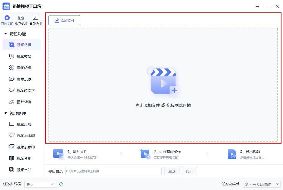Screen dimensions: 283x190
Task: Click the text 支持多种剪辑功能
Action: pos(166,158)
